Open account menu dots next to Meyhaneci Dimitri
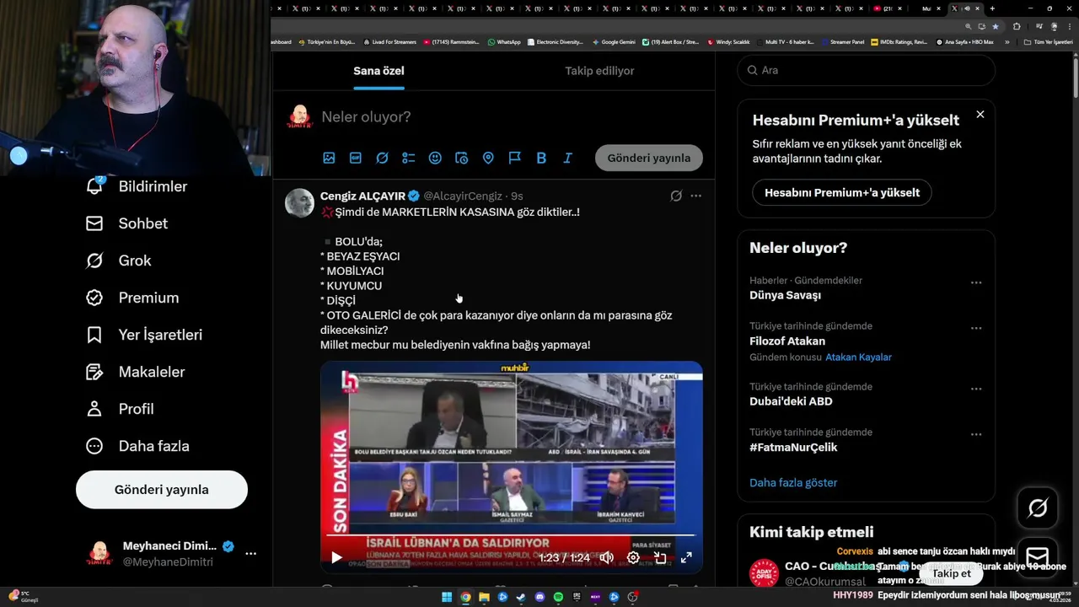 [250, 554]
